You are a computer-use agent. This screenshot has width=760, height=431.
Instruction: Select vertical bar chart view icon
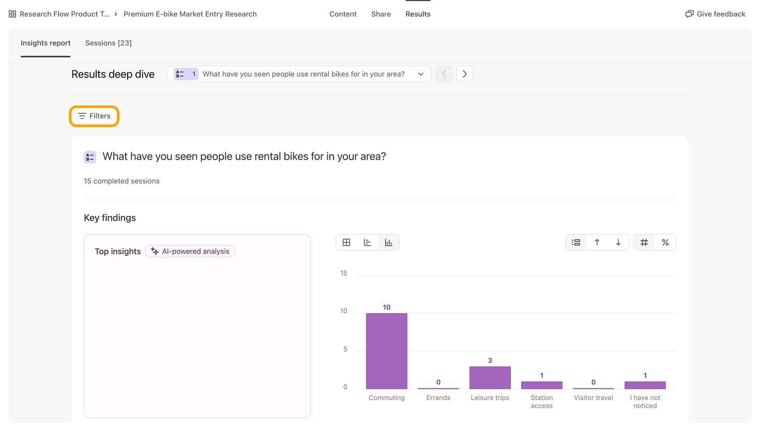pyautogui.click(x=389, y=242)
